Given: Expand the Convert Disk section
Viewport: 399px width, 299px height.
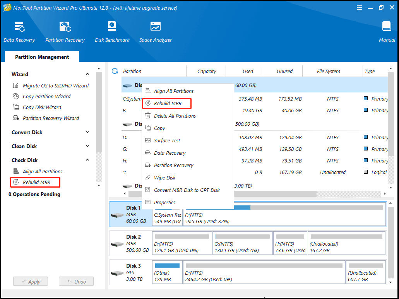Looking at the screenshot, I should coord(87,132).
